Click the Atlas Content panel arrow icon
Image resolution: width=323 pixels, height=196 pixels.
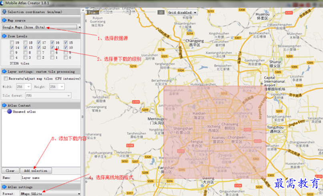pos(4,105)
